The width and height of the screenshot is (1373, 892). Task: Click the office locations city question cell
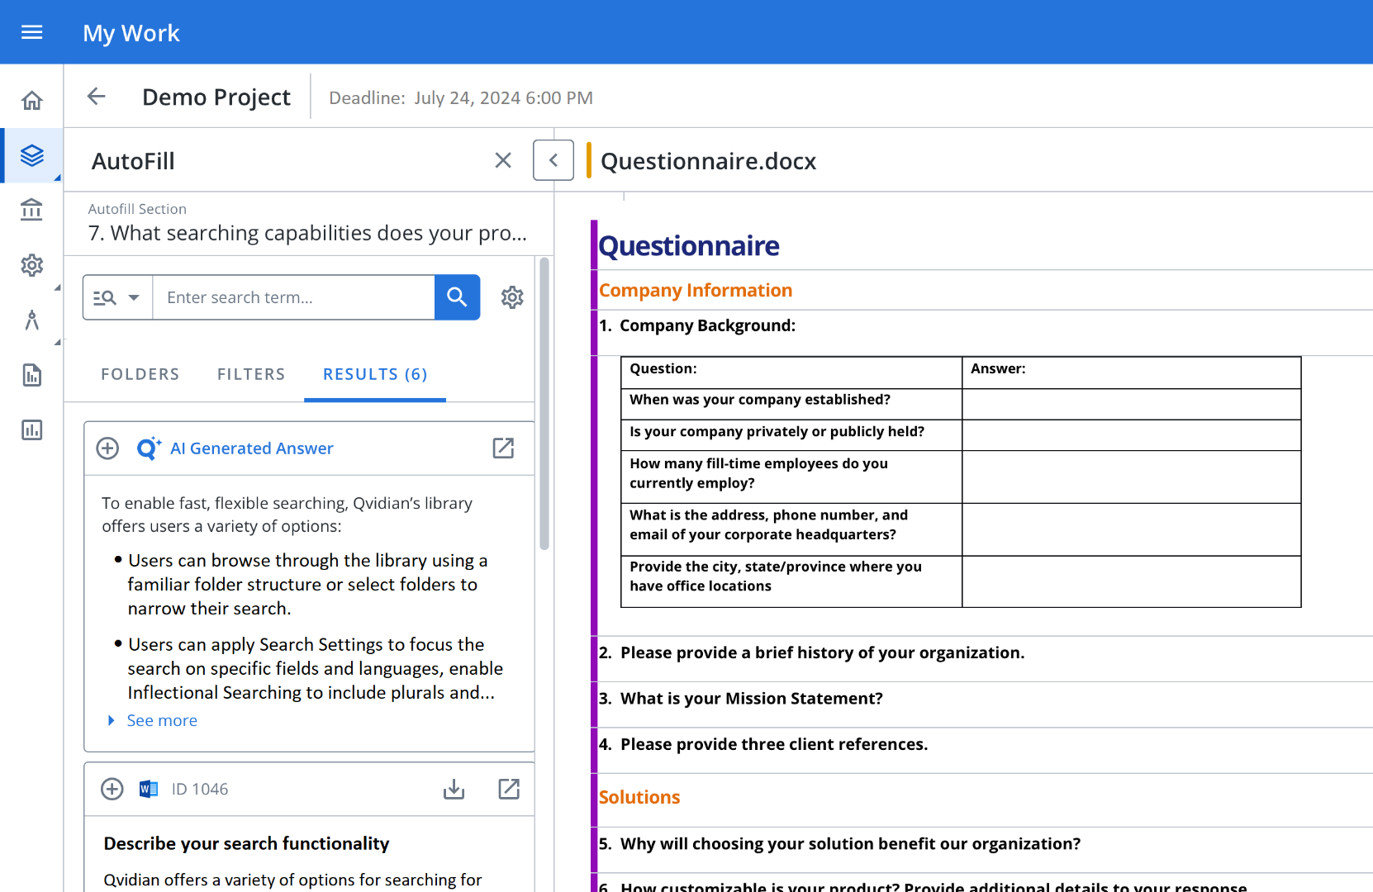pyautogui.click(x=791, y=581)
